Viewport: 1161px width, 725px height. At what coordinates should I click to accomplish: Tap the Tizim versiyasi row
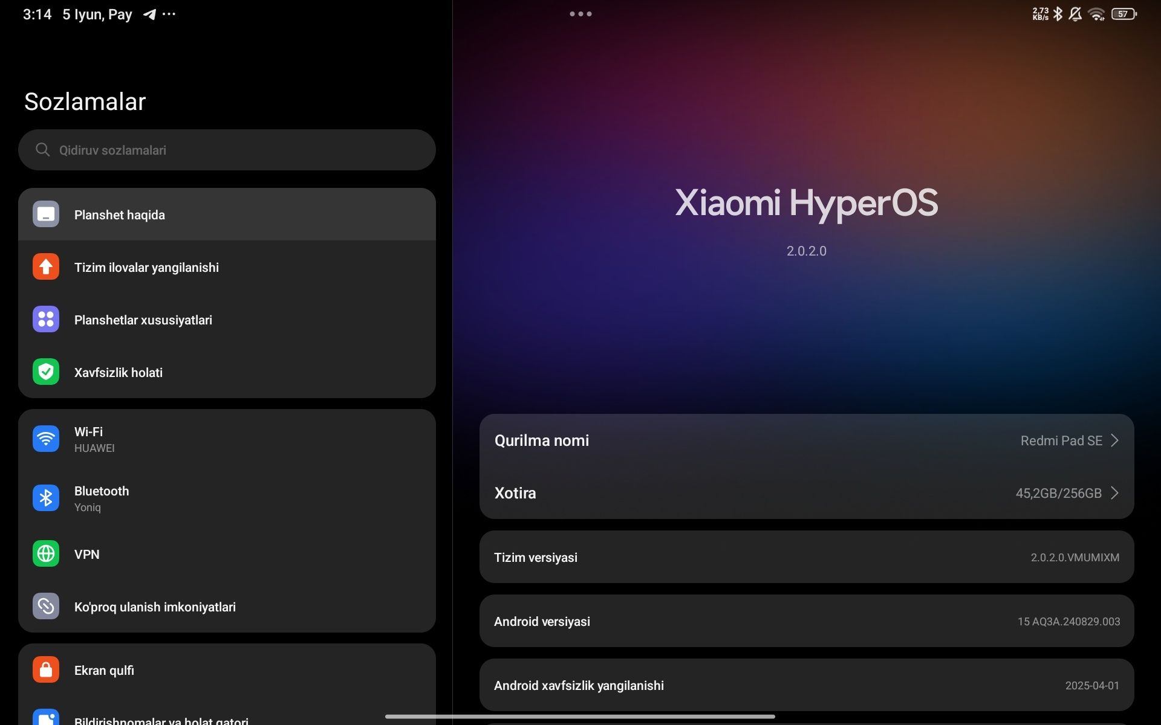(807, 557)
